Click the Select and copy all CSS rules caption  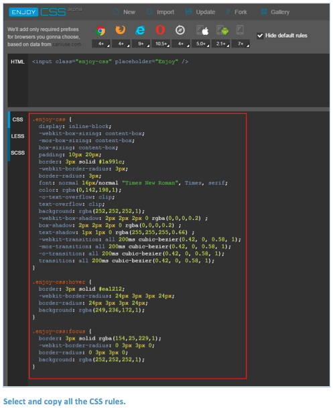click(x=64, y=402)
